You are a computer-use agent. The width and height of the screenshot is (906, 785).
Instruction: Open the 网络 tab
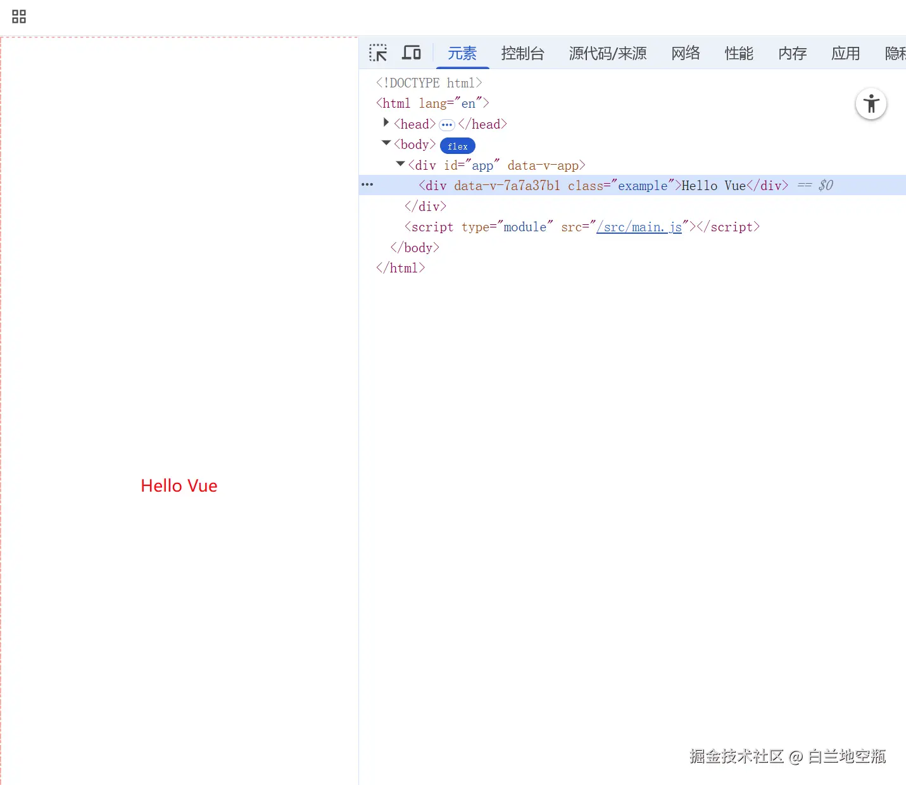click(686, 53)
